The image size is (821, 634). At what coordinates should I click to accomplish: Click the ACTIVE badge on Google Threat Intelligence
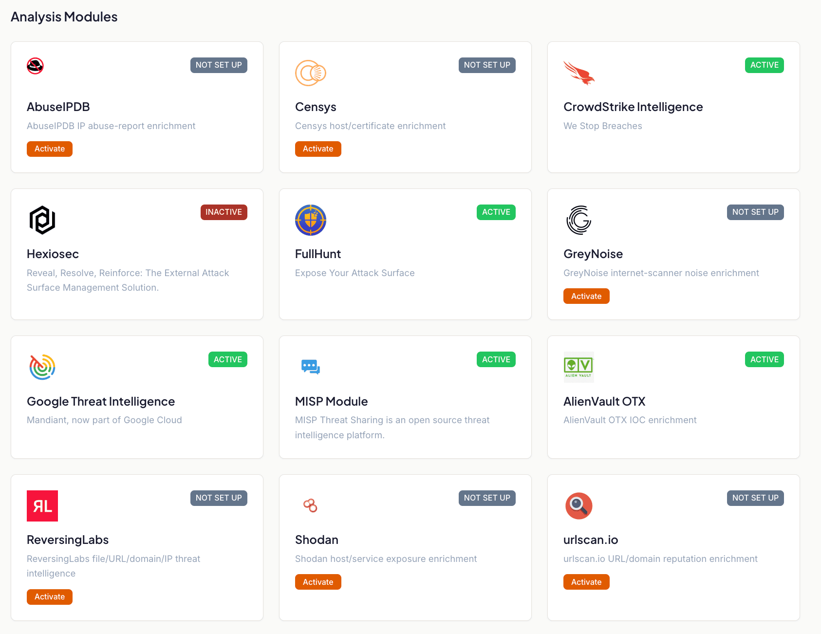(227, 359)
